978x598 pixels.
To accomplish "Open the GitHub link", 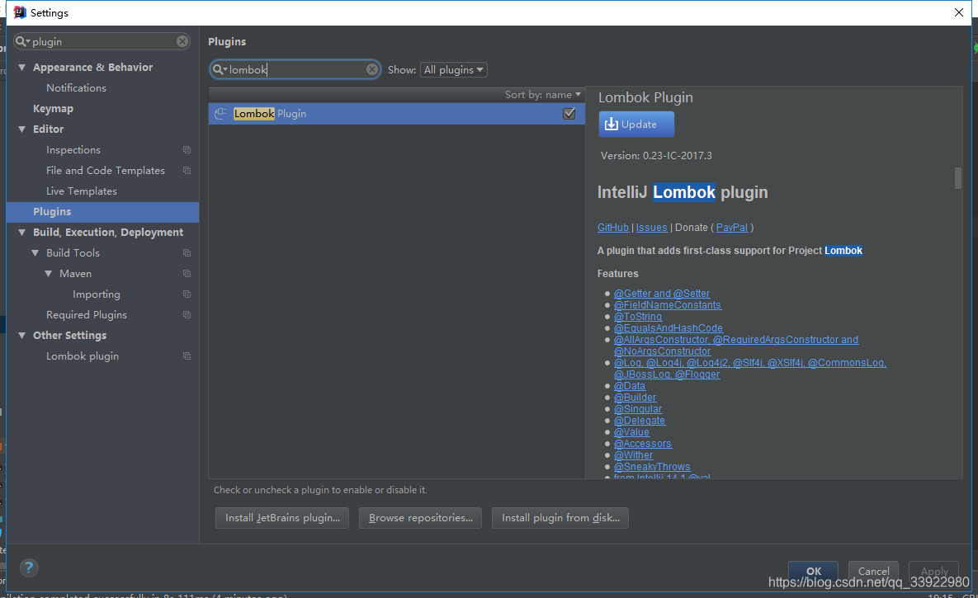I will (613, 228).
